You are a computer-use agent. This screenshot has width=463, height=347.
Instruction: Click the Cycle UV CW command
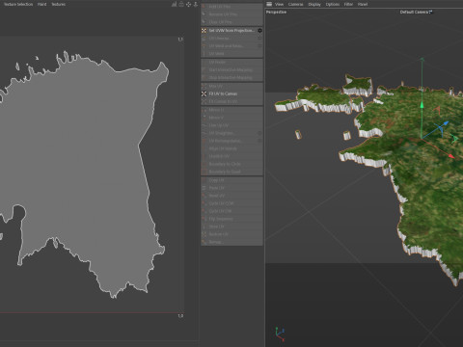231,211
